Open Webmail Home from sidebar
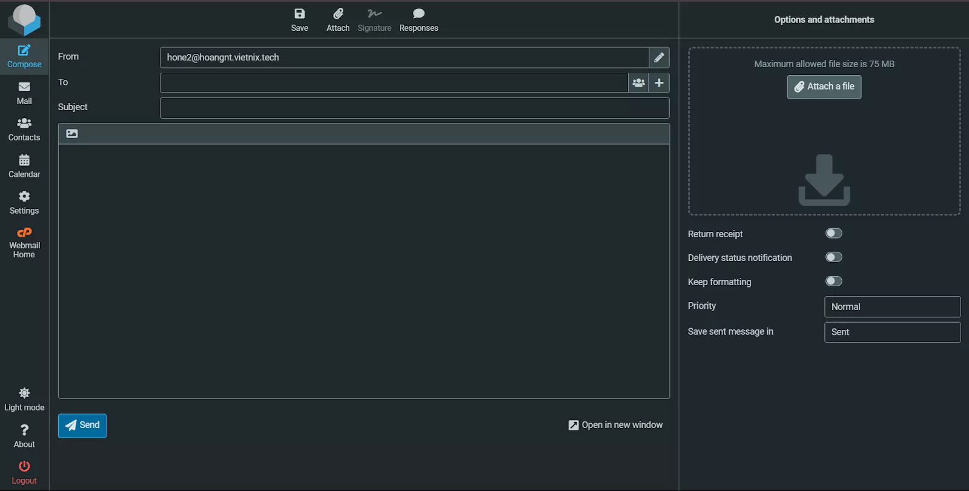The image size is (969, 491). pos(24,242)
